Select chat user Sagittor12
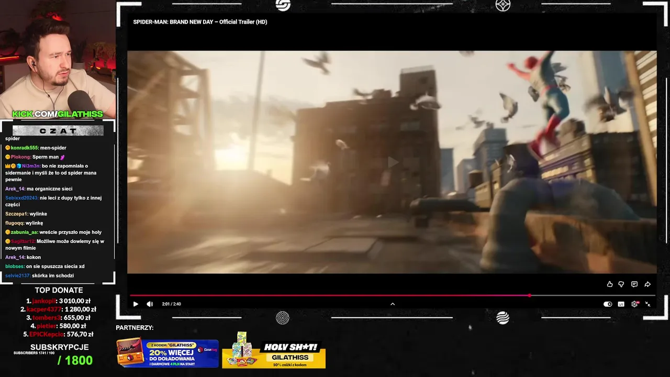 tap(23, 241)
